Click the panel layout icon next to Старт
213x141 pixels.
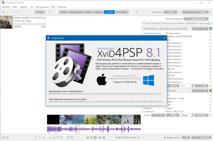click(x=50, y=12)
